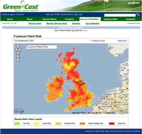Click the Previous Day link
Viewport: 142px width, 134px height.
coord(98,41)
